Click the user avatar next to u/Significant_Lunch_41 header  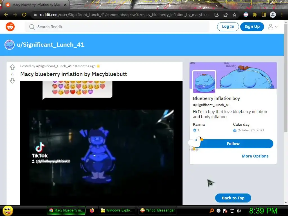(x=10, y=45)
